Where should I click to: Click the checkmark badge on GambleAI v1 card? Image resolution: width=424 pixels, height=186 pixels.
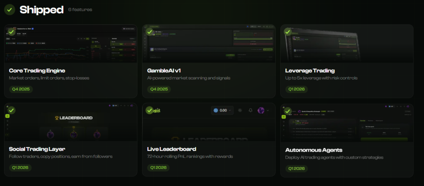pos(149,31)
